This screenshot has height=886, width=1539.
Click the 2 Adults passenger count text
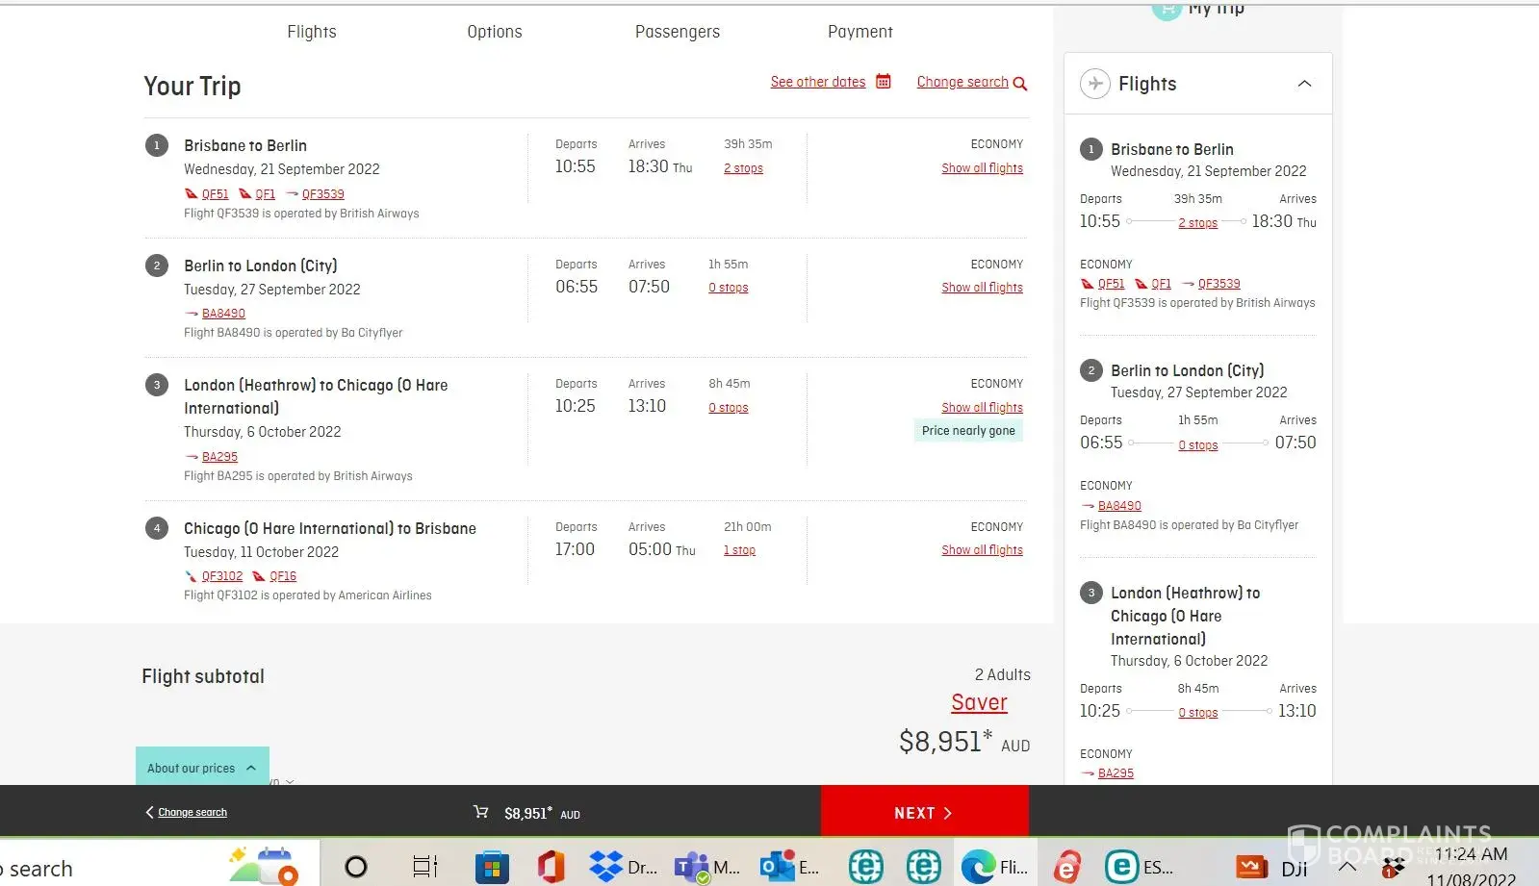click(x=1002, y=675)
